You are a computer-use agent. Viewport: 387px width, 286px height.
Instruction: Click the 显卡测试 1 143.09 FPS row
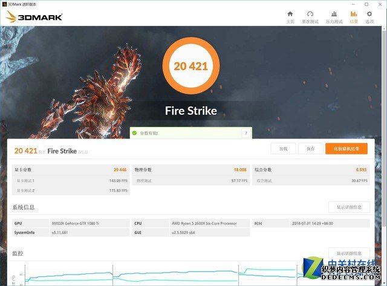coord(71,181)
